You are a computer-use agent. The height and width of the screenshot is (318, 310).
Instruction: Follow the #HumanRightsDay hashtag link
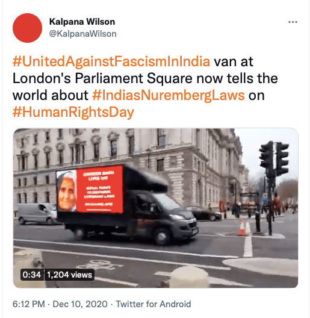tap(73, 112)
